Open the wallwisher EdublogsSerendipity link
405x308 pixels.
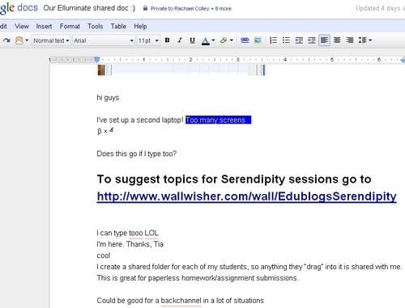[246, 196]
